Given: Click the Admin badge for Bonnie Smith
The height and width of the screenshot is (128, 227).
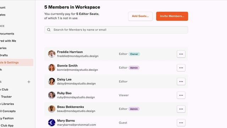Looking at the screenshot, I should coord(134,68).
